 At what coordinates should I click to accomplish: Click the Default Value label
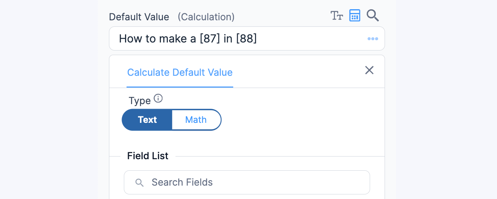pos(139,17)
